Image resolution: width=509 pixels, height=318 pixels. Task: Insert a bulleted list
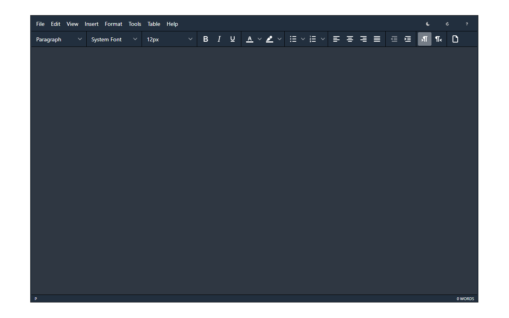[293, 39]
